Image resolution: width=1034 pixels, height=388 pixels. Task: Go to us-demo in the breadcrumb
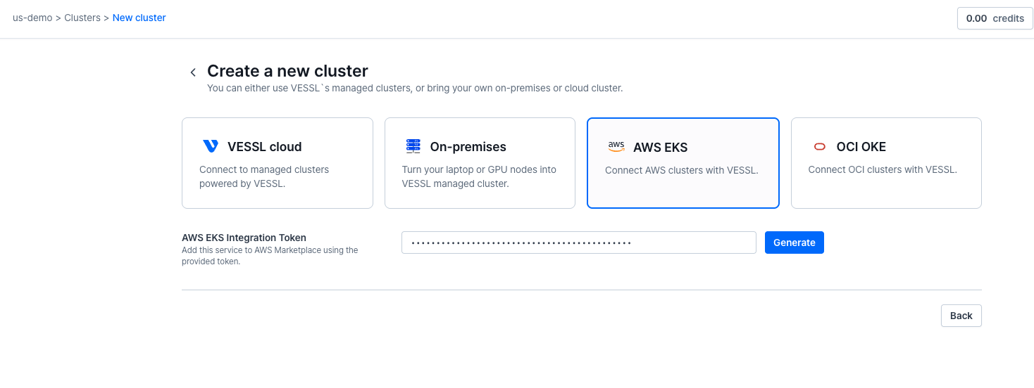click(32, 18)
